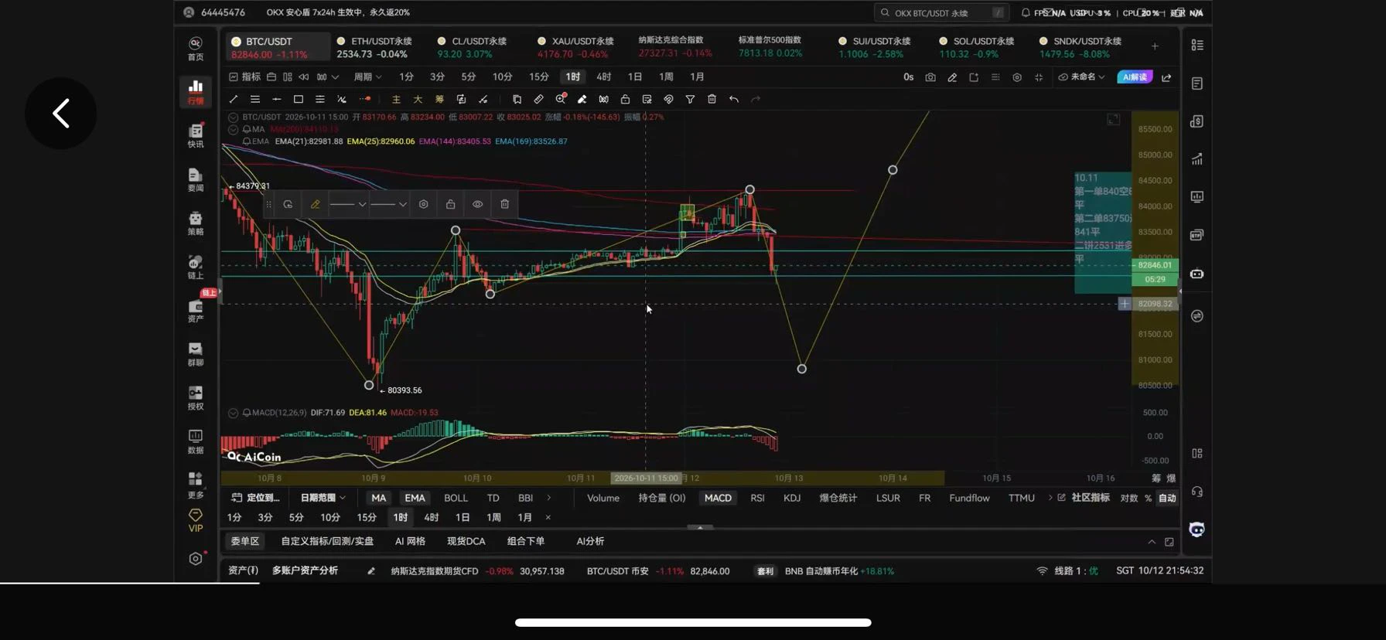Viewport: 1386px width, 640px height.
Task: Open line style dropdown in floating toolbar
Action: click(x=348, y=204)
